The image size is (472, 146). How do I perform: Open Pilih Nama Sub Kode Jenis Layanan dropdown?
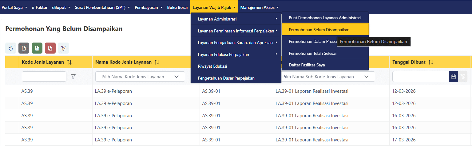click(x=326, y=77)
